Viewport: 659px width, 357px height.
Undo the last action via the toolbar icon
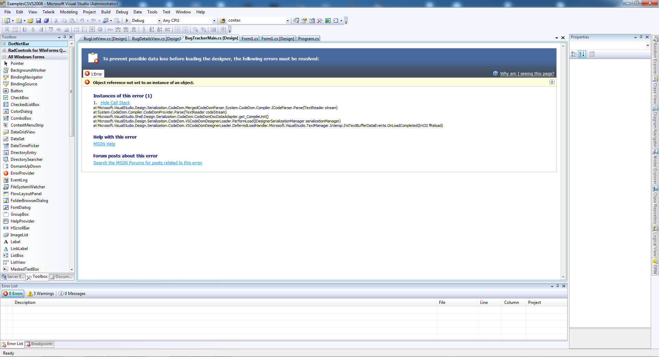[82, 21]
